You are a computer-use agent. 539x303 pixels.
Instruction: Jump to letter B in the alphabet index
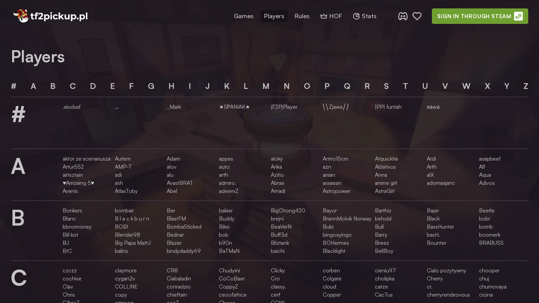(x=53, y=86)
